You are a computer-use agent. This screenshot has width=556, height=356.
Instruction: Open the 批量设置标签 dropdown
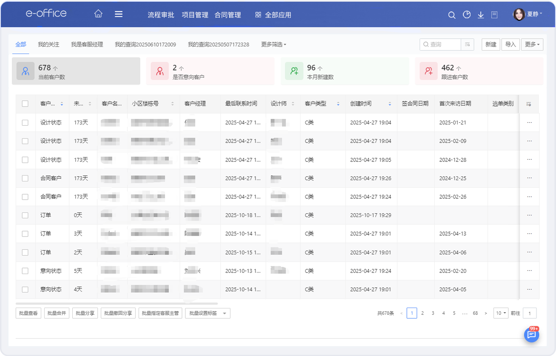pyautogui.click(x=207, y=314)
